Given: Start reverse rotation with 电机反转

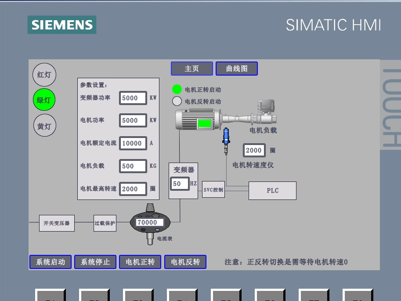Looking at the screenshot, I should coord(185,262).
